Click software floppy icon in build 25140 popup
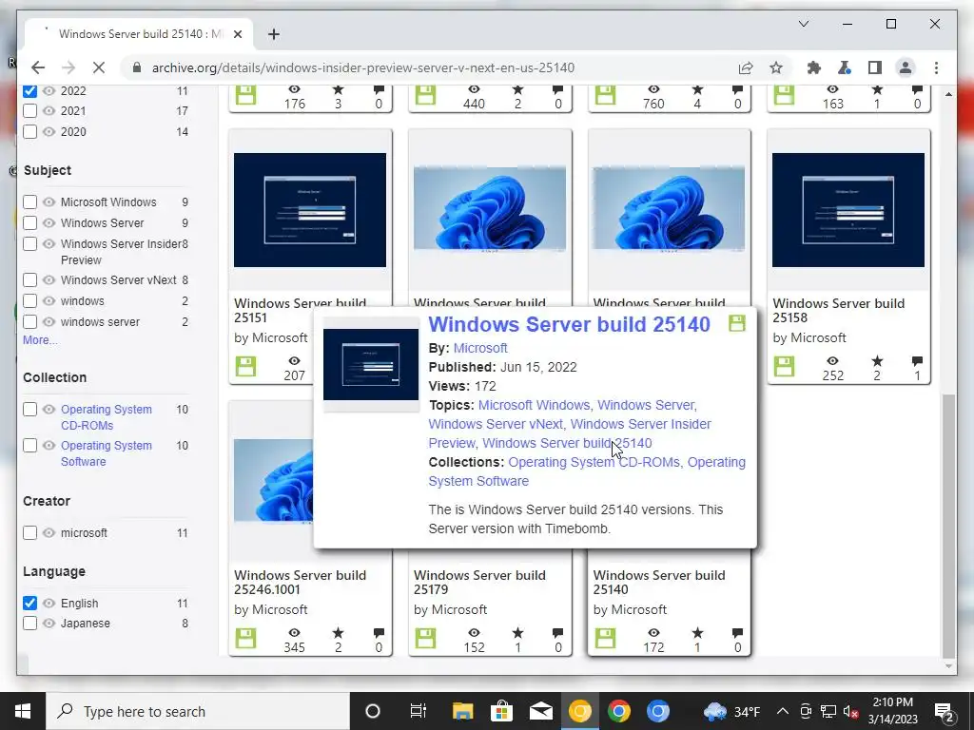Viewport: 974px width, 730px height. point(737,323)
